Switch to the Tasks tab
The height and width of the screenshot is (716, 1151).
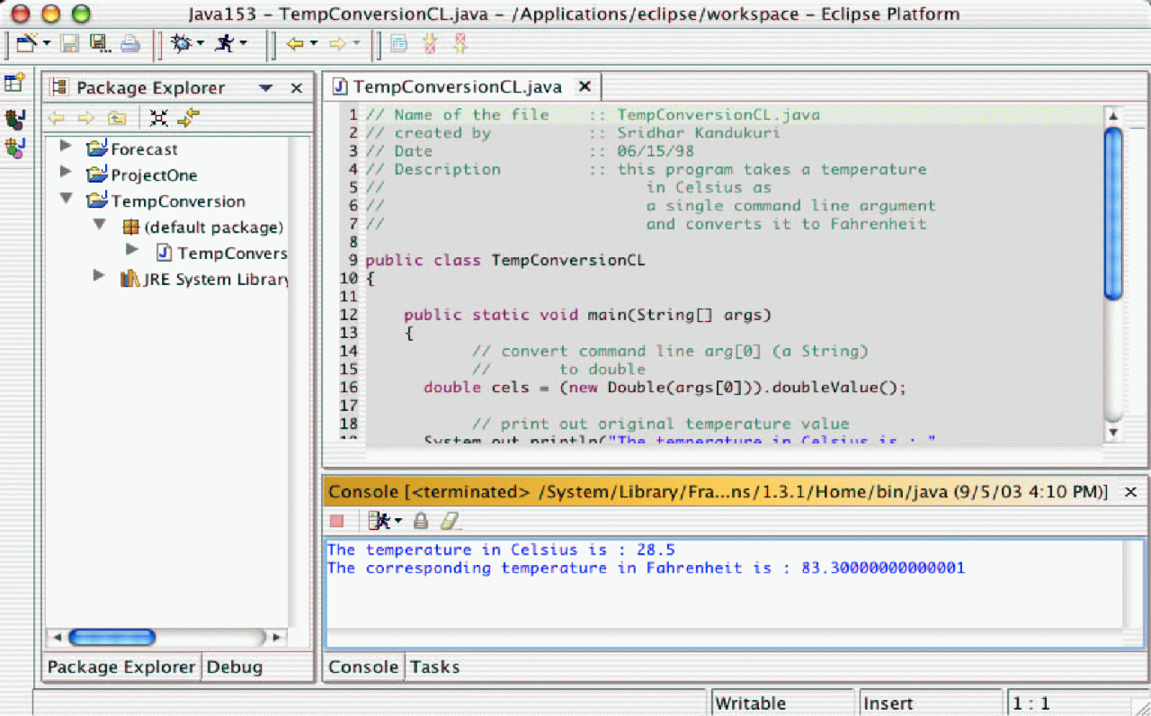coord(434,667)
